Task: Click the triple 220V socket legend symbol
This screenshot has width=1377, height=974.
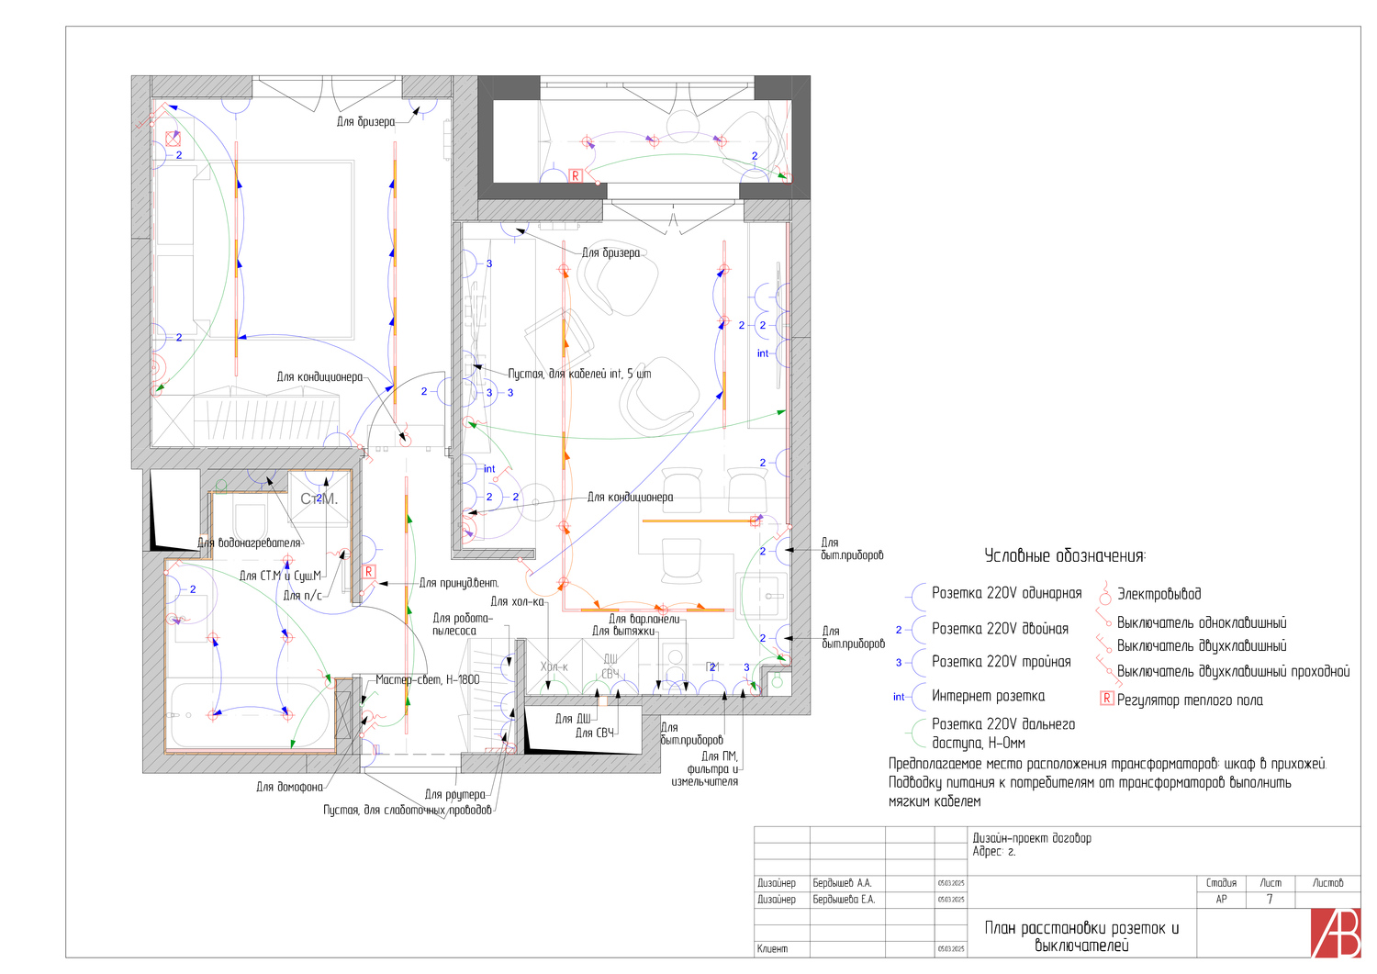Action: point(914,663)
